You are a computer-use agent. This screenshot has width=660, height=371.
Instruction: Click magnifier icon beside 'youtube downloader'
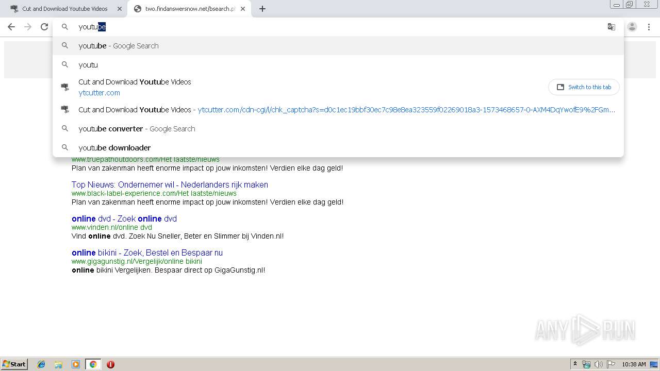(x=65, y=148)
